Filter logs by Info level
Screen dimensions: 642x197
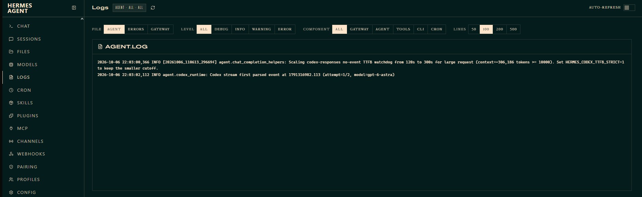[240, 29]
